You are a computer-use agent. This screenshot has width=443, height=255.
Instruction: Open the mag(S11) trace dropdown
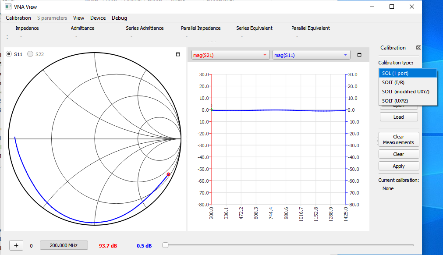[312, 55]
